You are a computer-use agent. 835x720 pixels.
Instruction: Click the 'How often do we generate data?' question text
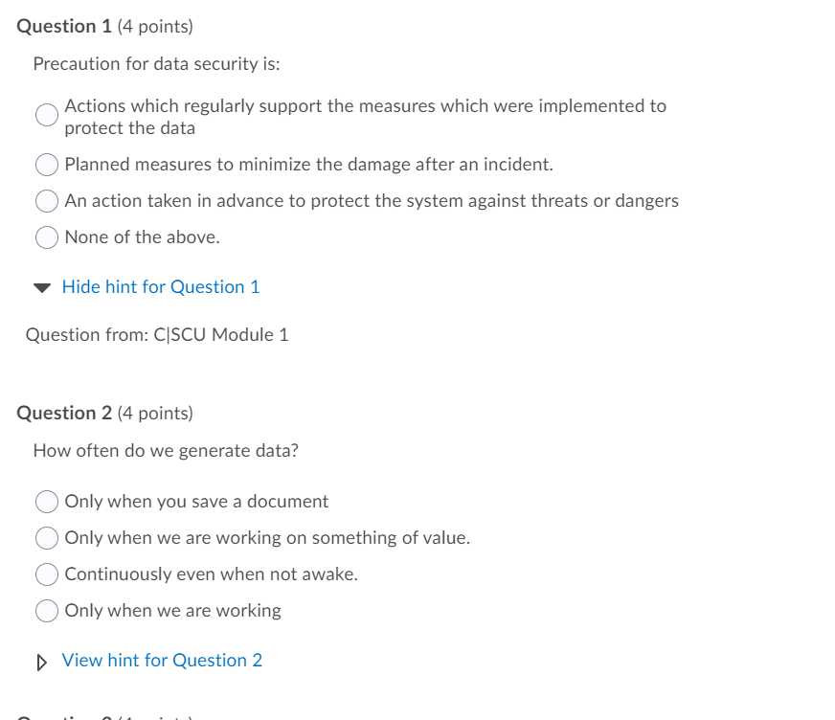pos(167,450)
